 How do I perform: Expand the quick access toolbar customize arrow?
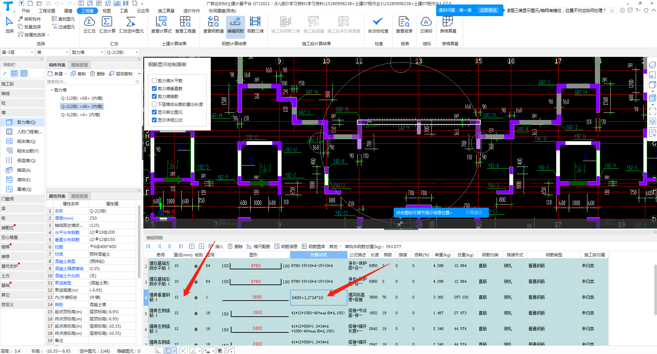[142, 3]
